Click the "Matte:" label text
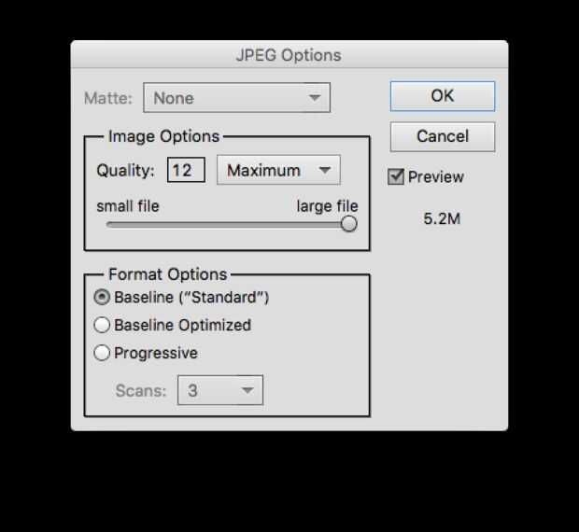Screen dimensions: 579x532 [108, 98]
